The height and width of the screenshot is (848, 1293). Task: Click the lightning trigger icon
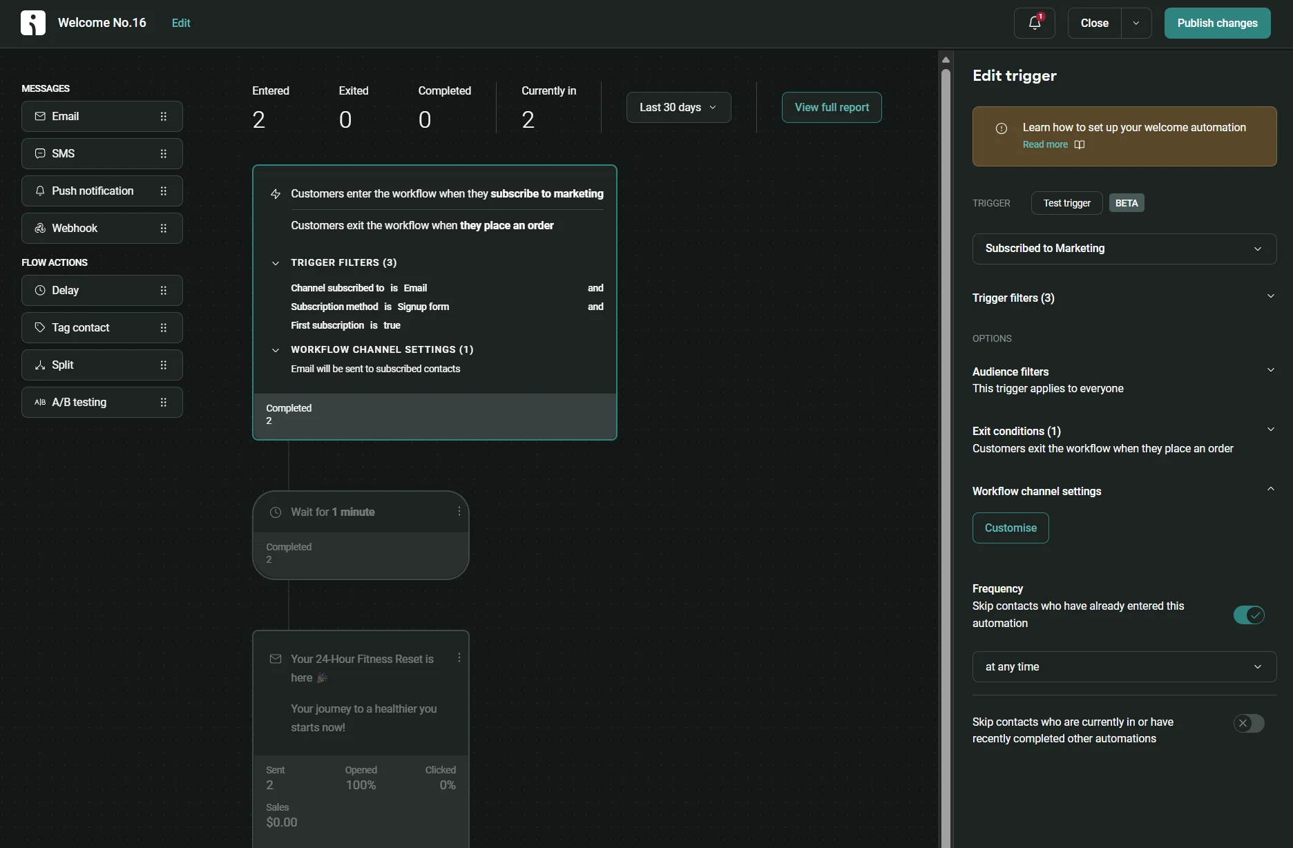(276, 194)
